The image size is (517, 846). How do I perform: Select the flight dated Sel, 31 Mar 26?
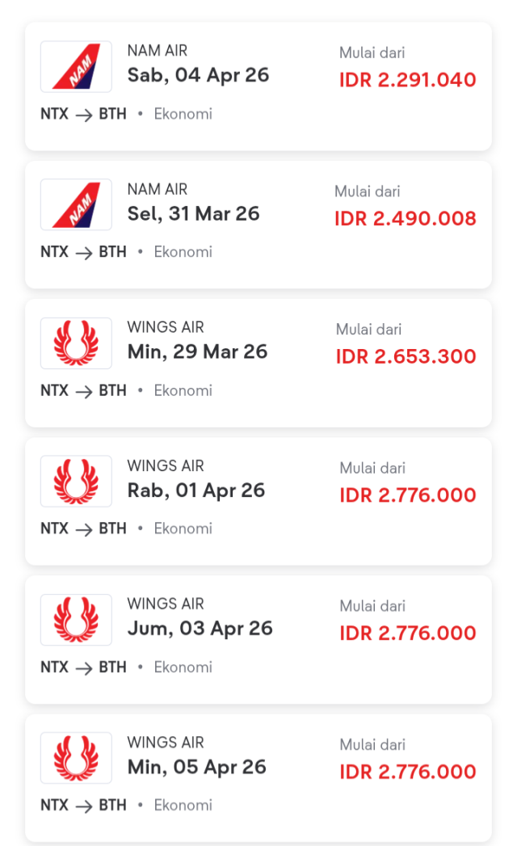193,213
